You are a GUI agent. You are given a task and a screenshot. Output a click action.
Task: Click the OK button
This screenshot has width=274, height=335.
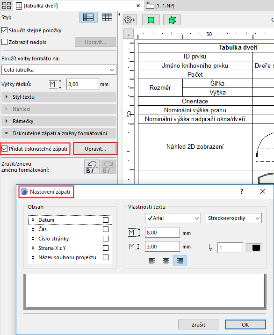245,325
